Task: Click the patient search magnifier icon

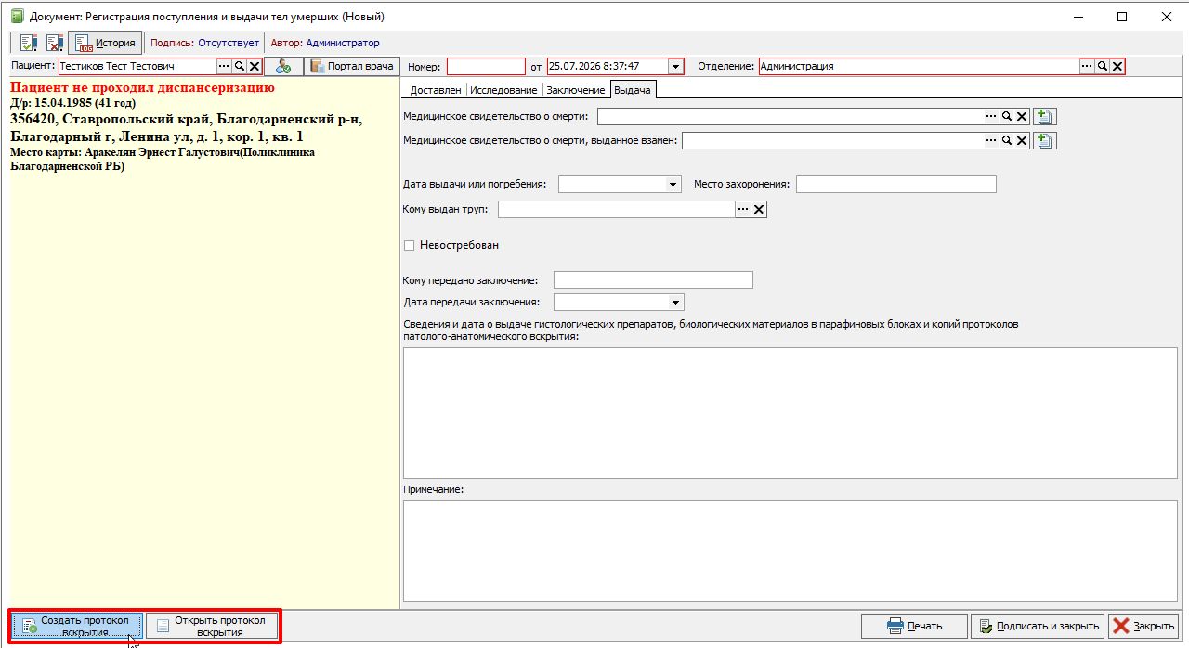Action: (240, 67)
